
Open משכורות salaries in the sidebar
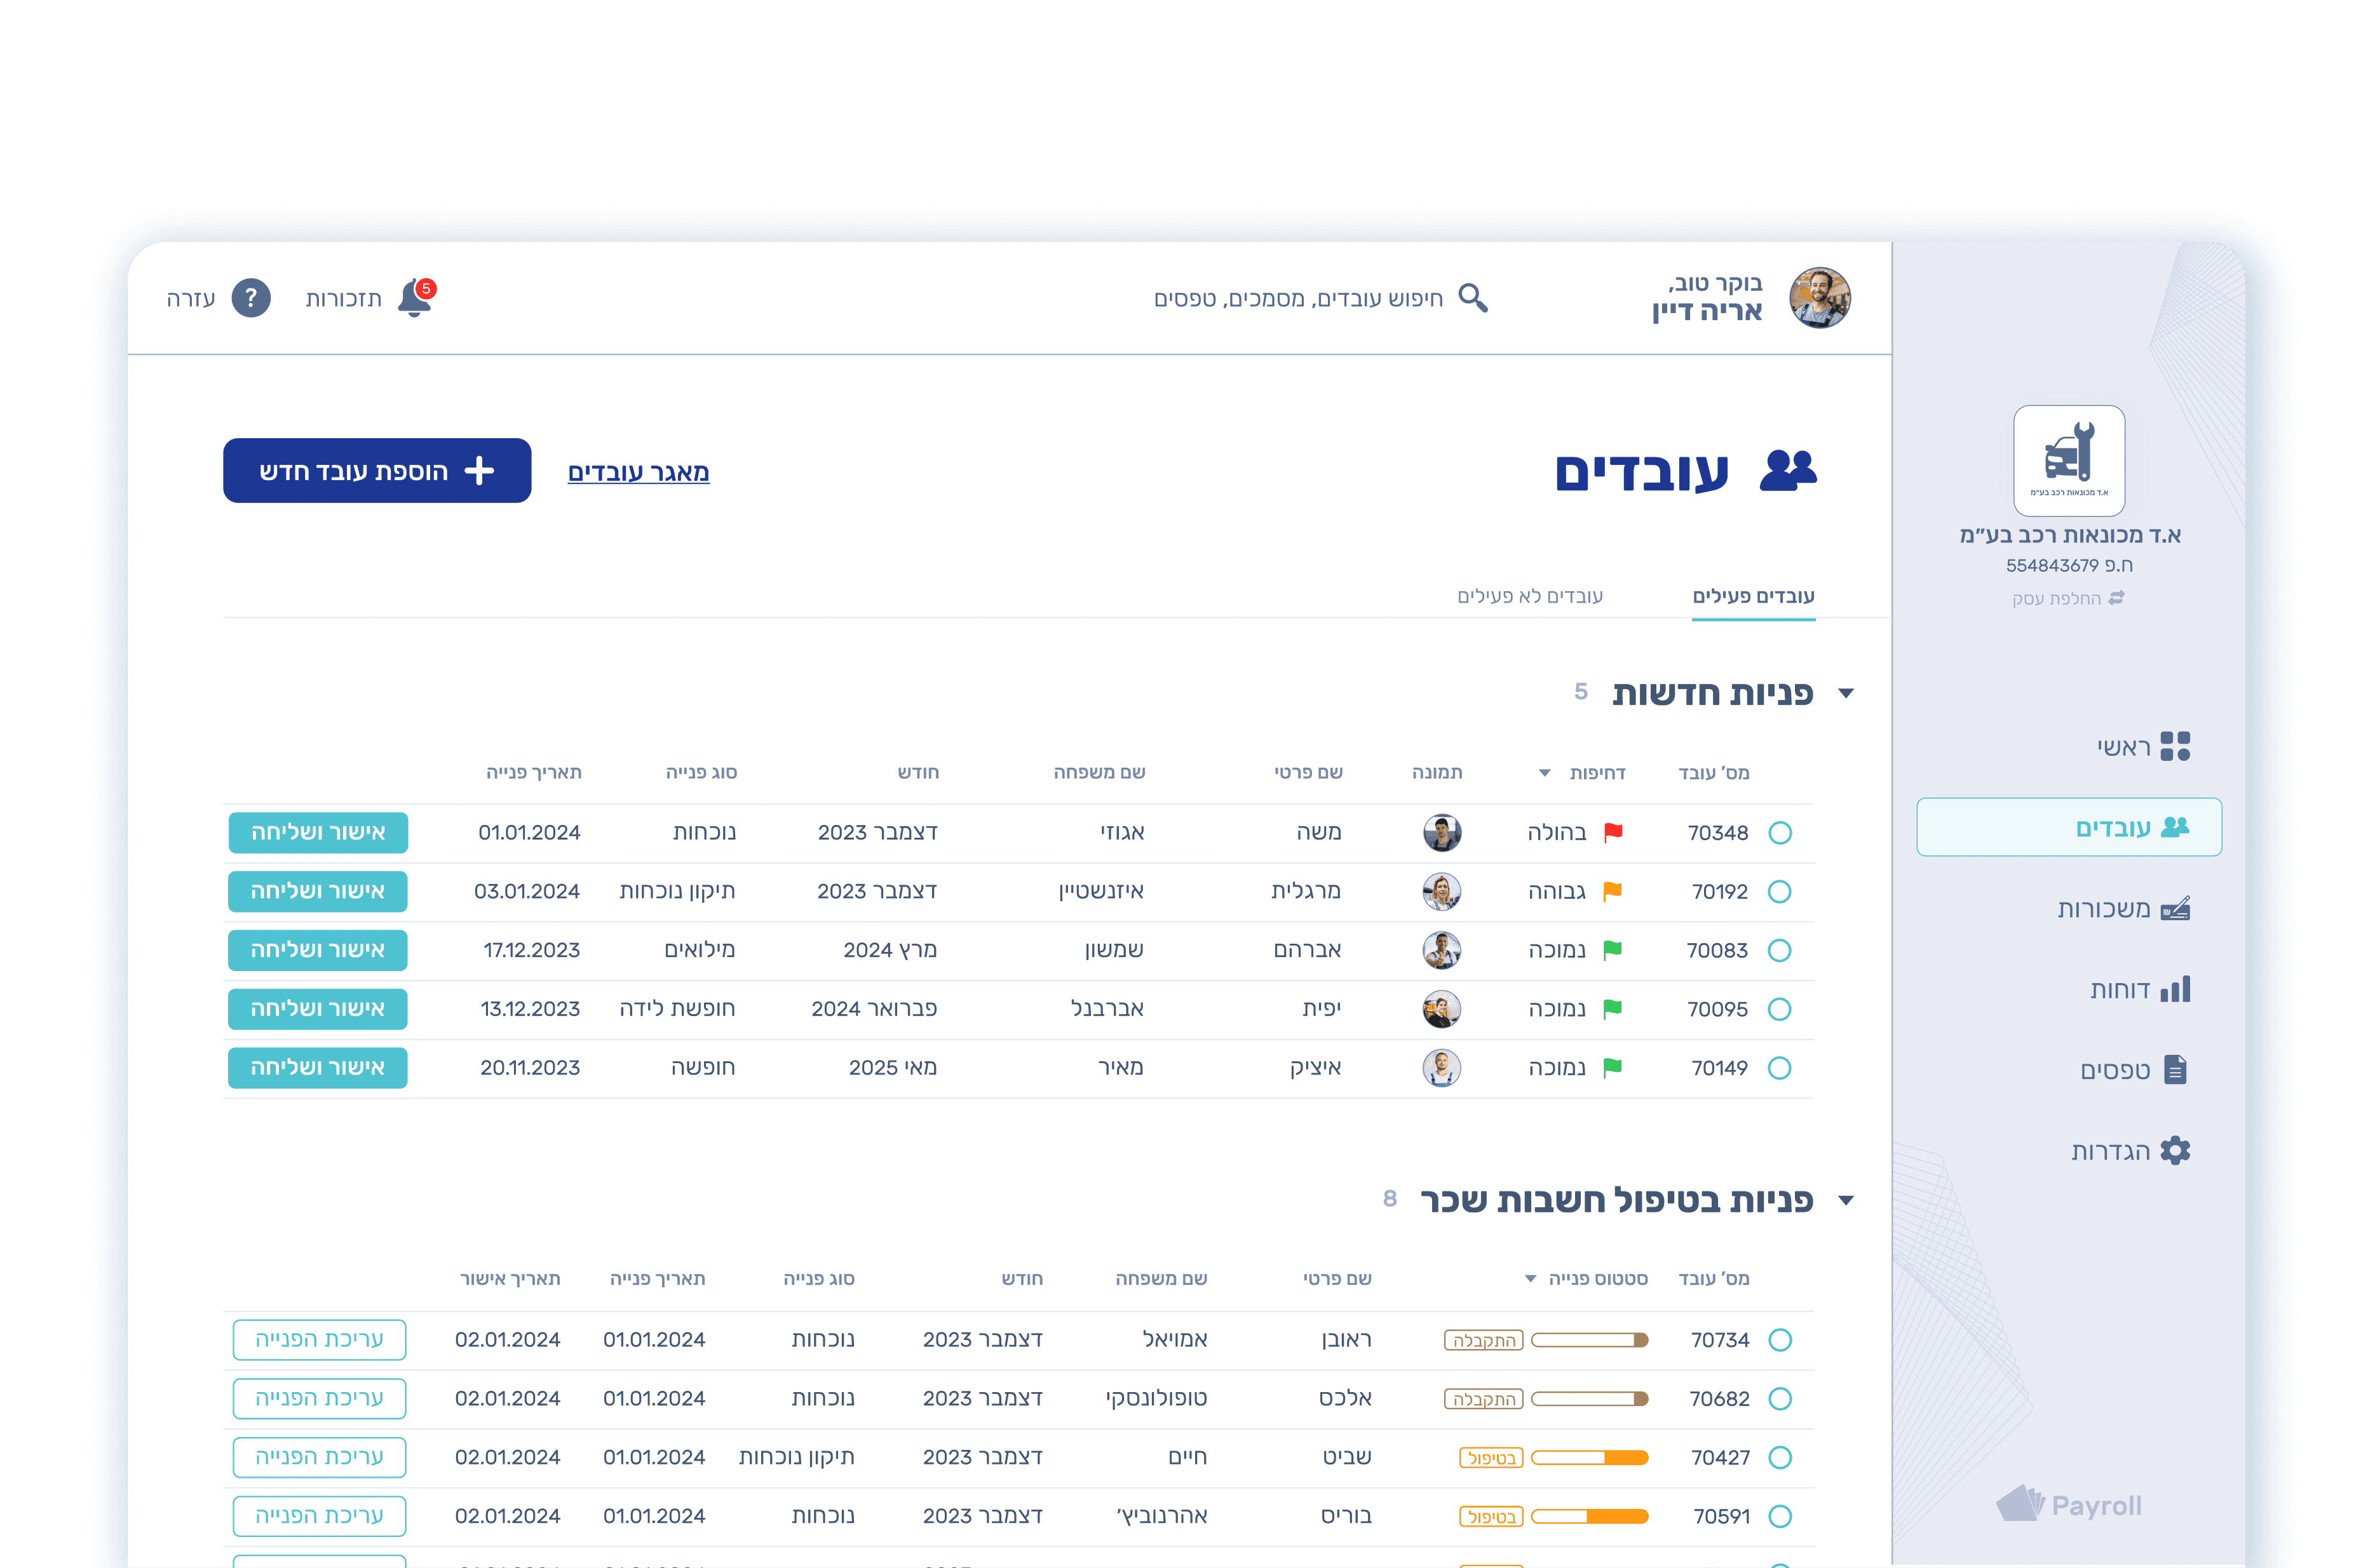[x=2123, y=908]
